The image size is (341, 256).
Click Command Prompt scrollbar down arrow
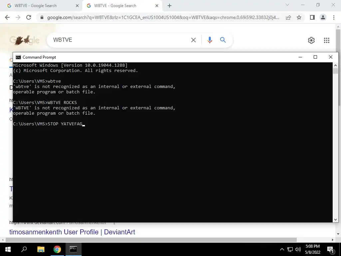[335, 220]
